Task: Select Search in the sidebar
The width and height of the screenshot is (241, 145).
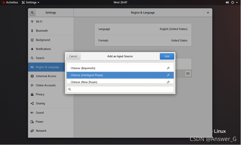Action: (51, 58)
